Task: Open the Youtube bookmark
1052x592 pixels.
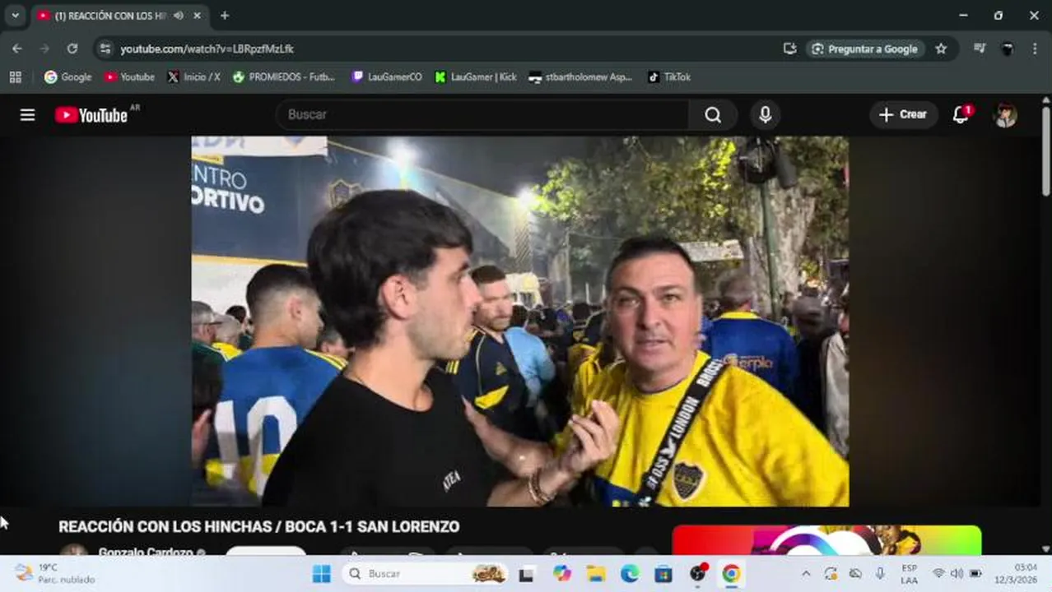Action: point(129,76)
